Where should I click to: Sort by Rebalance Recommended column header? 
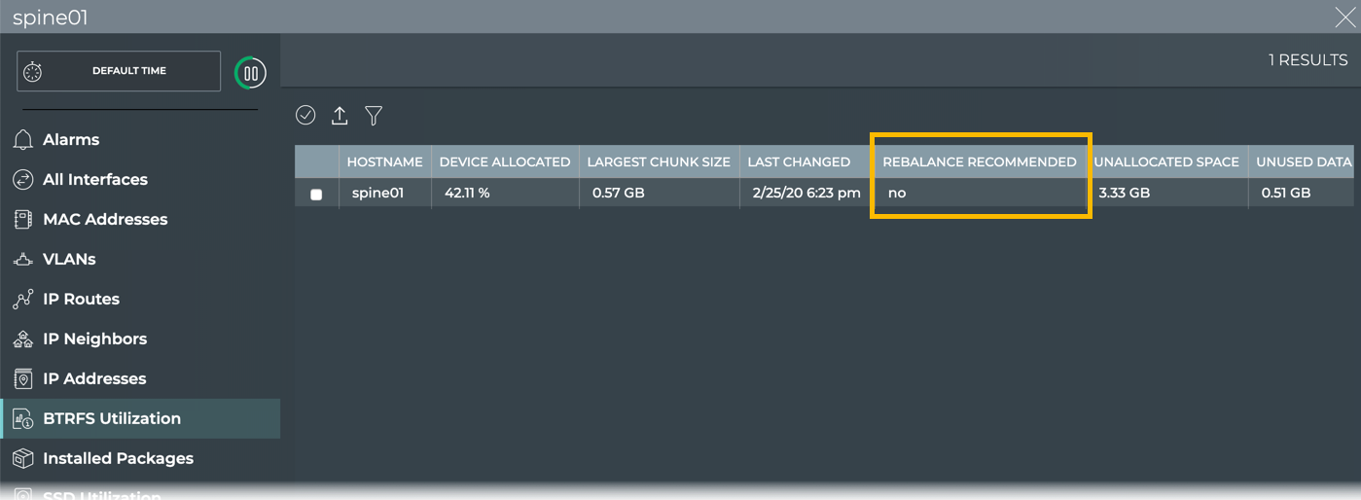point(980,162)
